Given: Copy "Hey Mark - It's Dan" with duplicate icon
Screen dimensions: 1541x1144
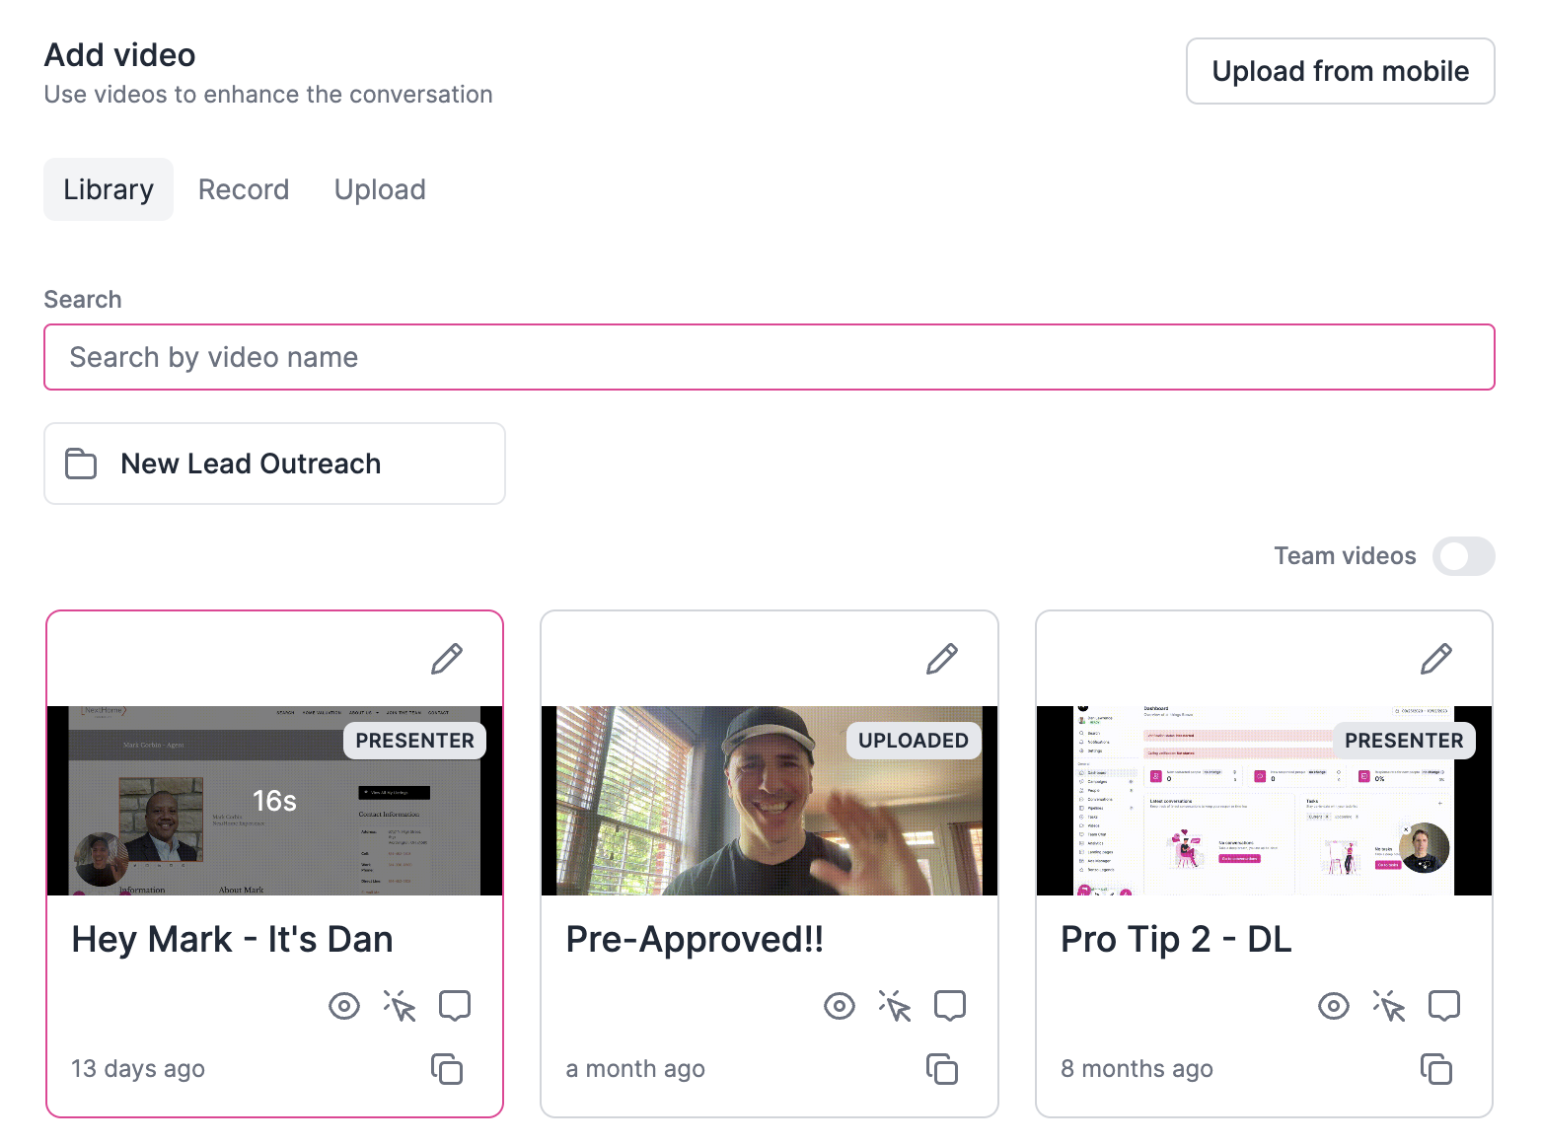Looking at the screenshot, I should coord(448,1069).
